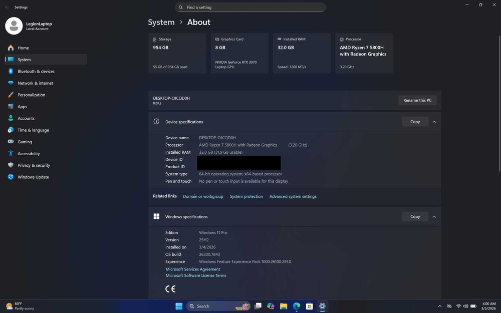Open Accessibility settings

coord(46,154)
